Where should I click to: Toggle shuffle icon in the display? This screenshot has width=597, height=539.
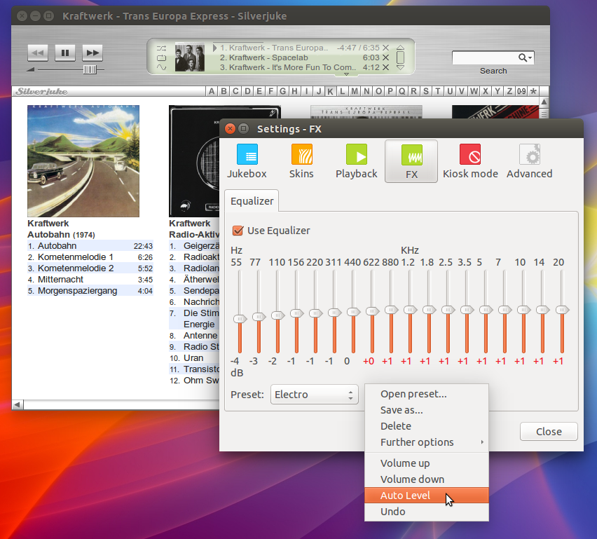point(162,47)
